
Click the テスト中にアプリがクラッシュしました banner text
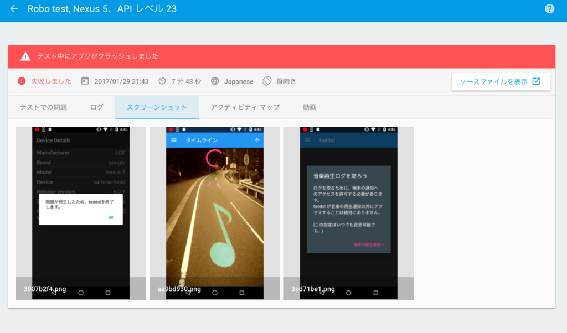97,56
